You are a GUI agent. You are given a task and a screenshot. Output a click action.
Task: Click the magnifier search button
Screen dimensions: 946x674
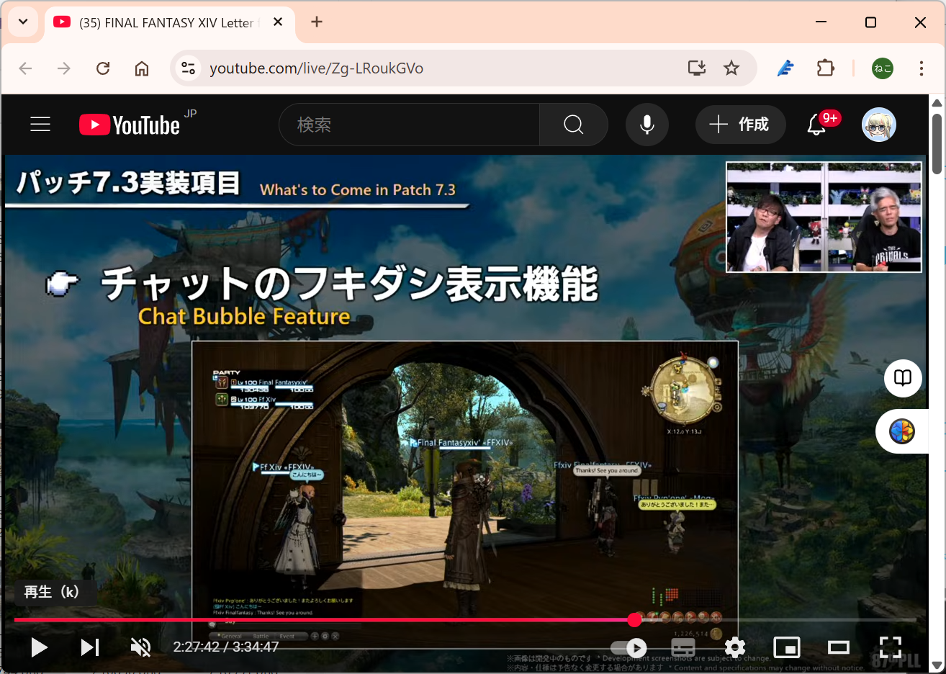pyautogui.click(x=574, y=125)
